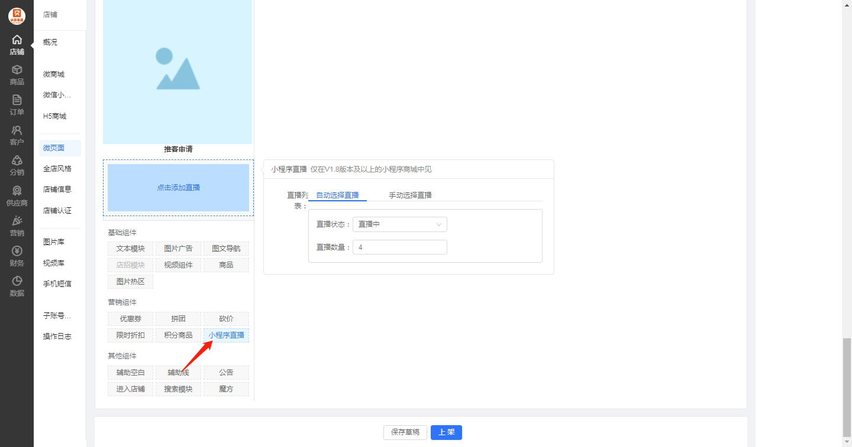Open 全店风格 in the submenu
Viewport: 852px width, 447px height.
tap(57, 169)
